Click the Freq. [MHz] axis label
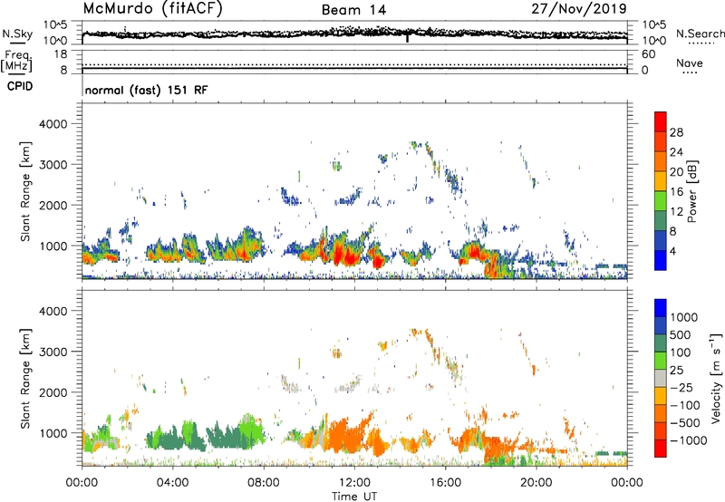The image size is (725, 502). (x=17, y=62)
